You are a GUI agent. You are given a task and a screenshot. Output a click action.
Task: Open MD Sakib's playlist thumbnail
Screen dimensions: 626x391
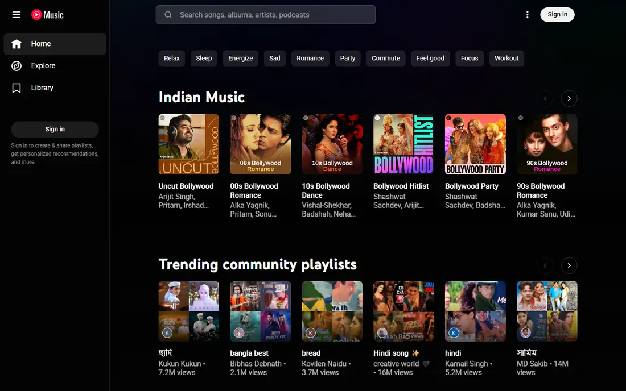pyautogui.click(x=547, y=311)
